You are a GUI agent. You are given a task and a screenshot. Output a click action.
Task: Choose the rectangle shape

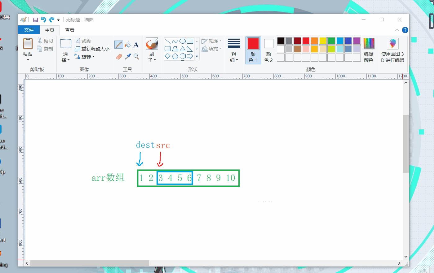coord(190,41)
